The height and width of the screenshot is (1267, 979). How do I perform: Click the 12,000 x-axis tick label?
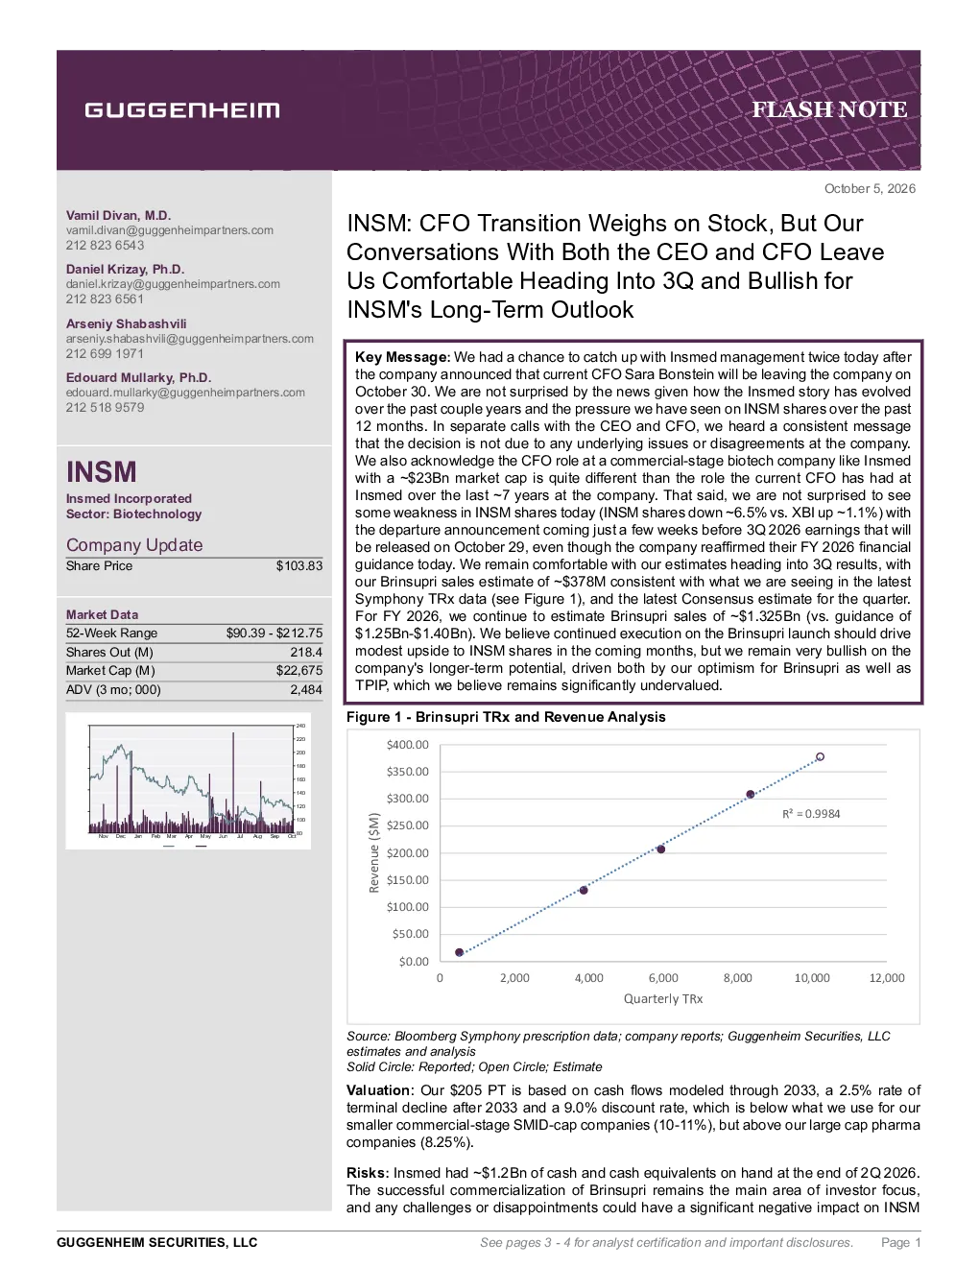click(x=887, y=978)
